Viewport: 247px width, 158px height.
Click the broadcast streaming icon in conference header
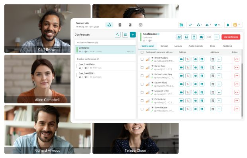(x=209, y=37)
